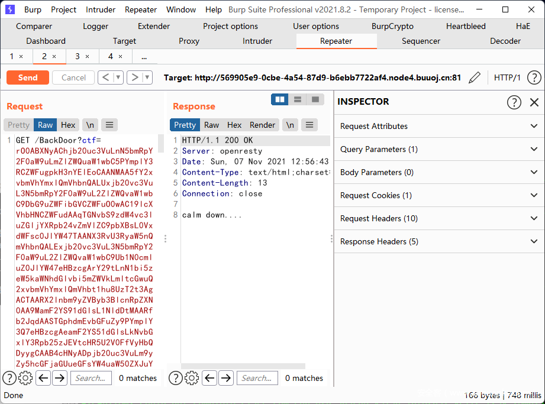Send the request
This screenshot has width=545, height=404.
(28, 77)
